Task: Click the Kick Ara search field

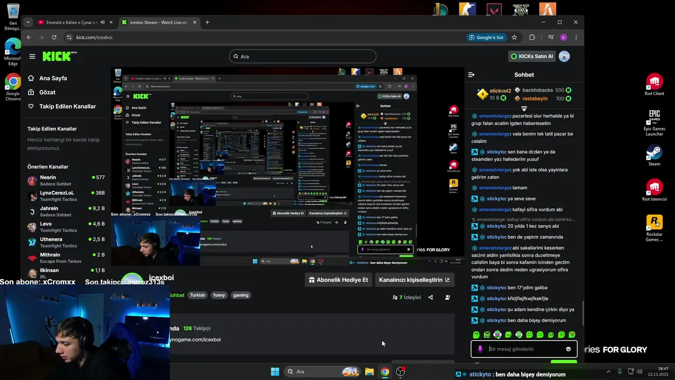Action: pyautogui.click(x=303, y=56)
